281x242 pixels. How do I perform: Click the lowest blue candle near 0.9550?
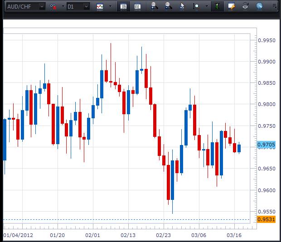coord(172,180)
